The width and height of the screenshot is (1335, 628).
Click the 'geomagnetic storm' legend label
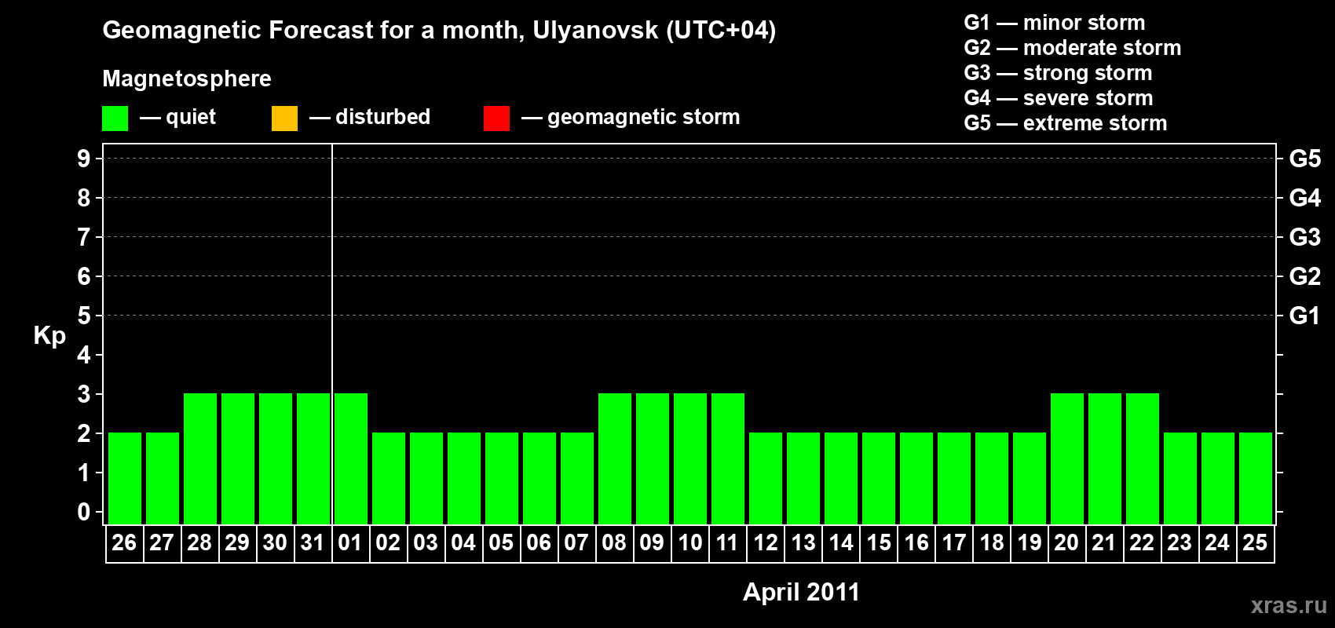[x=643, y=117]
